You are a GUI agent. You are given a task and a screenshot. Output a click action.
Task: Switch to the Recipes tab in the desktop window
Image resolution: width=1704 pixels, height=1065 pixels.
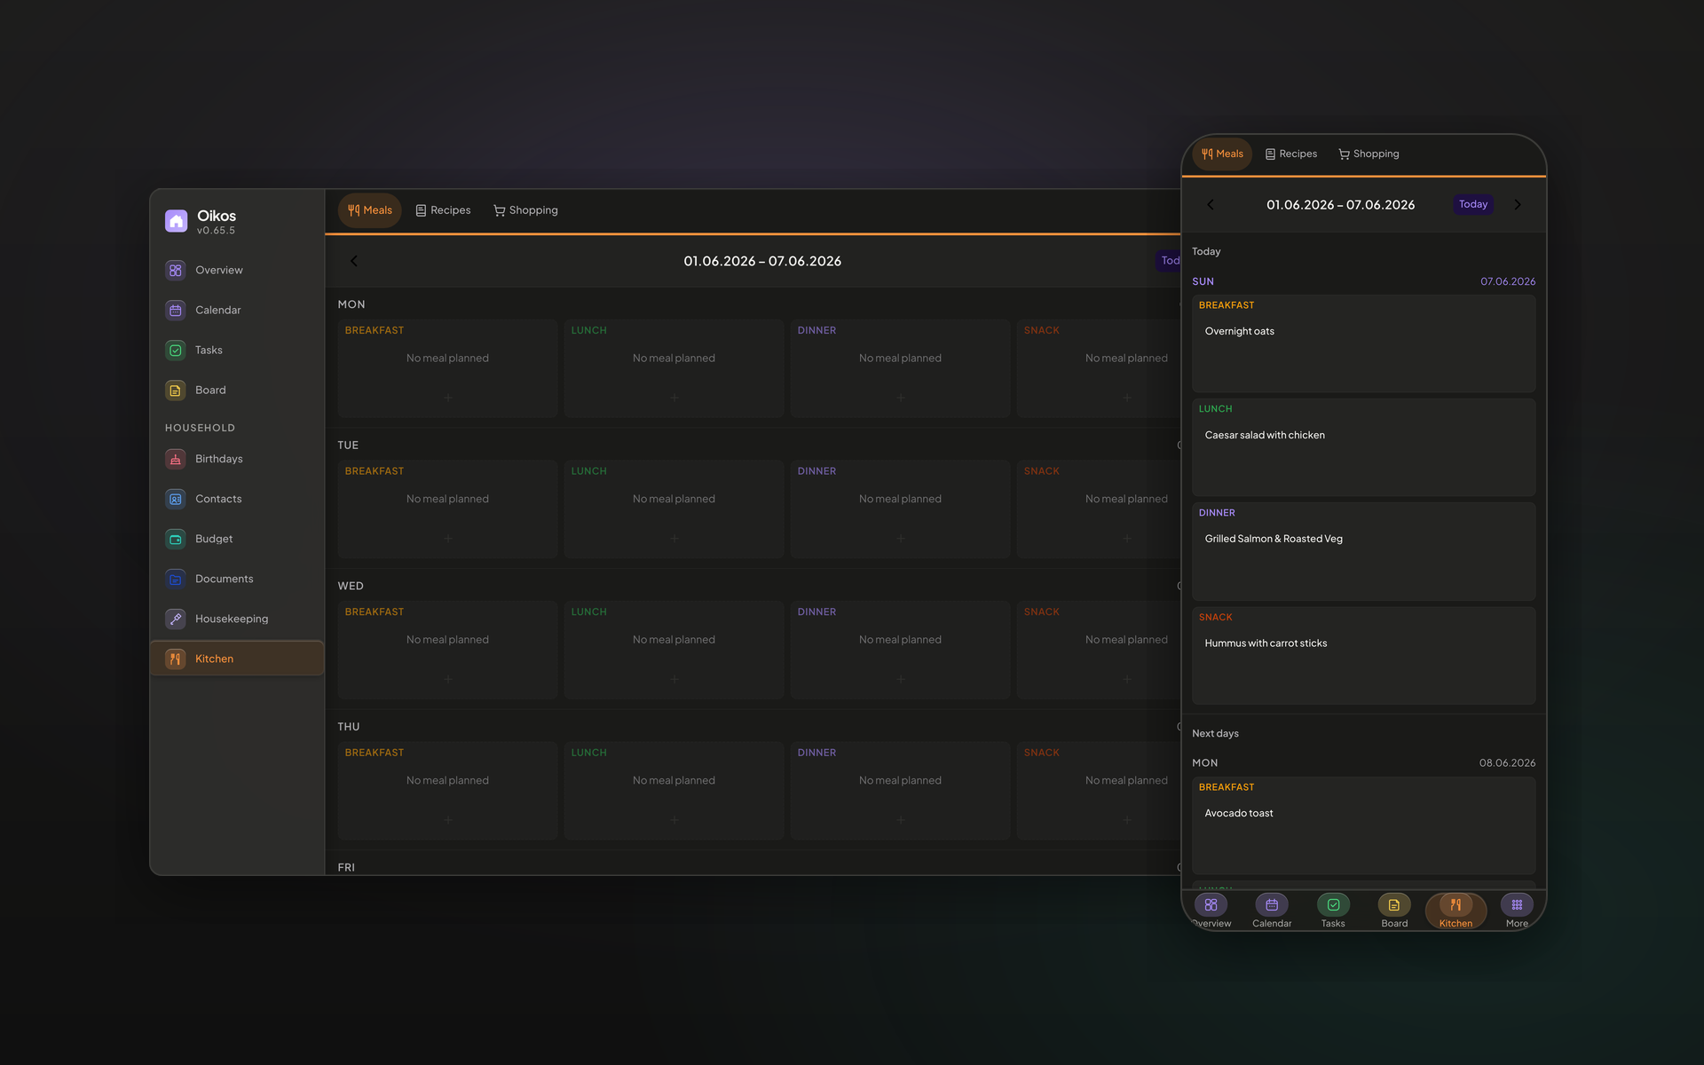pos(443,210)
